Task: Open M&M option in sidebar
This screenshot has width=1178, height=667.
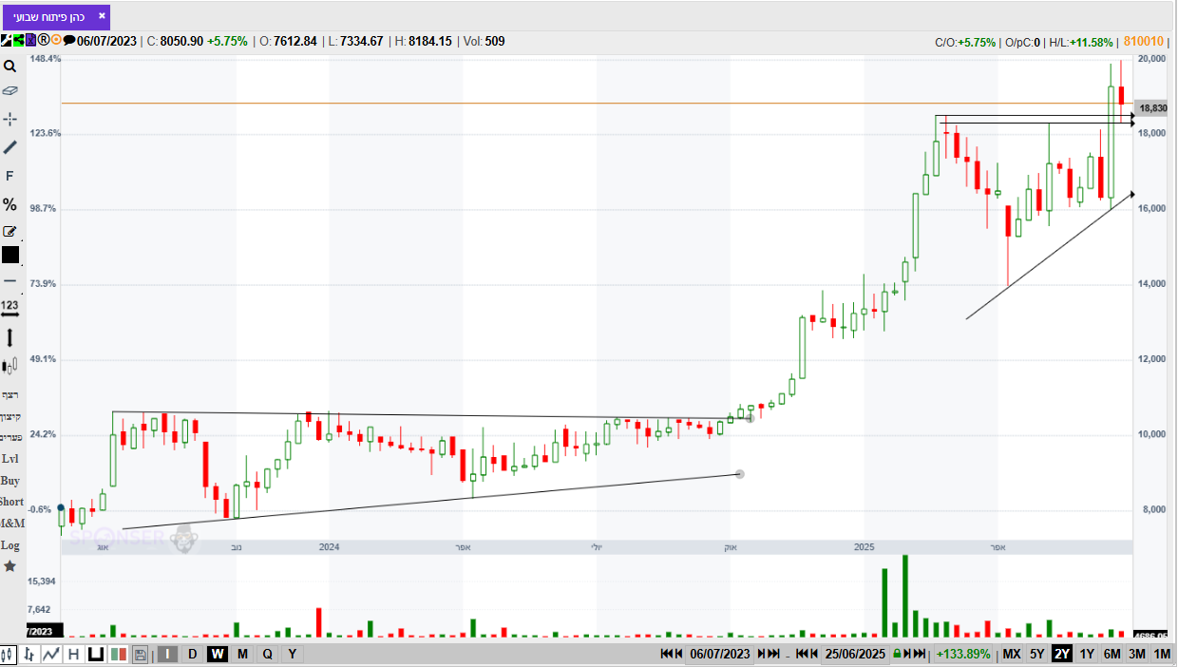Action: point(12,524)
